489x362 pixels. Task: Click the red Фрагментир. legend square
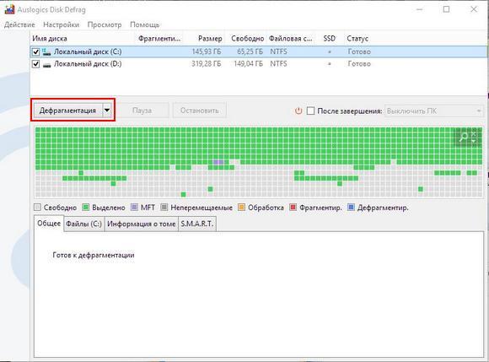coord(293,208)
